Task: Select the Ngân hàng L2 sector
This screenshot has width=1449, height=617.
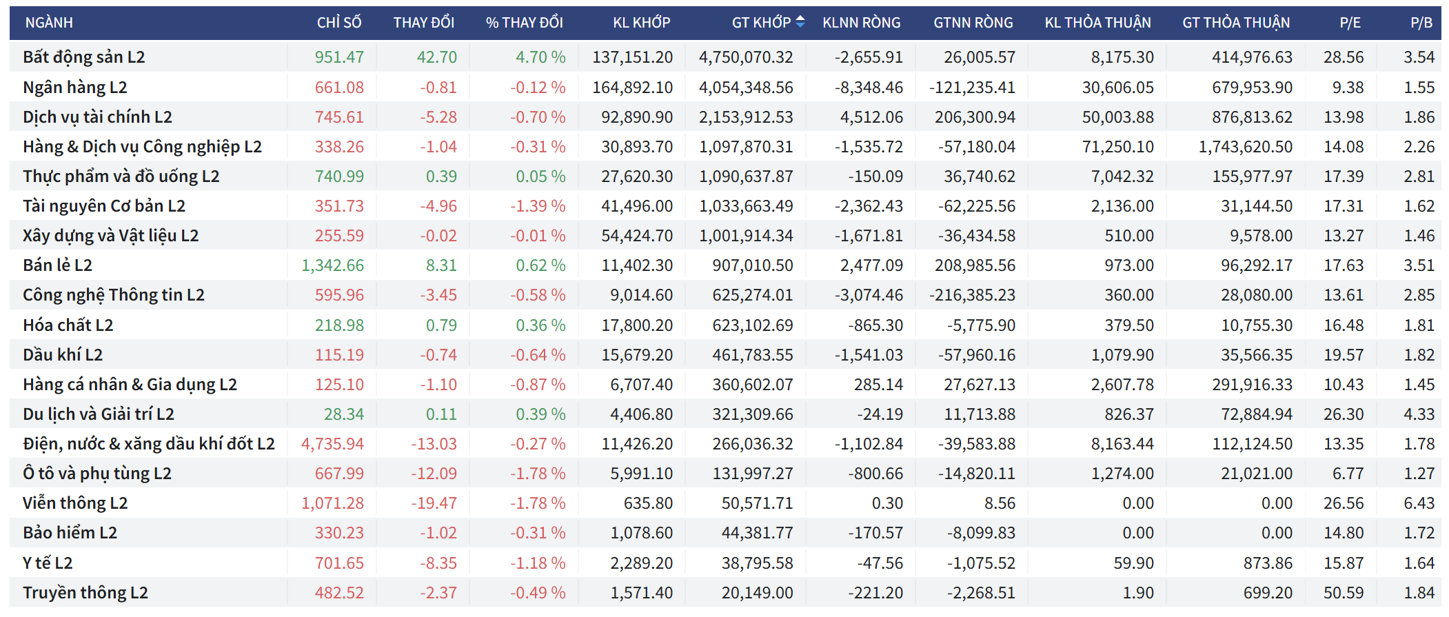Action: click(74, 88)
